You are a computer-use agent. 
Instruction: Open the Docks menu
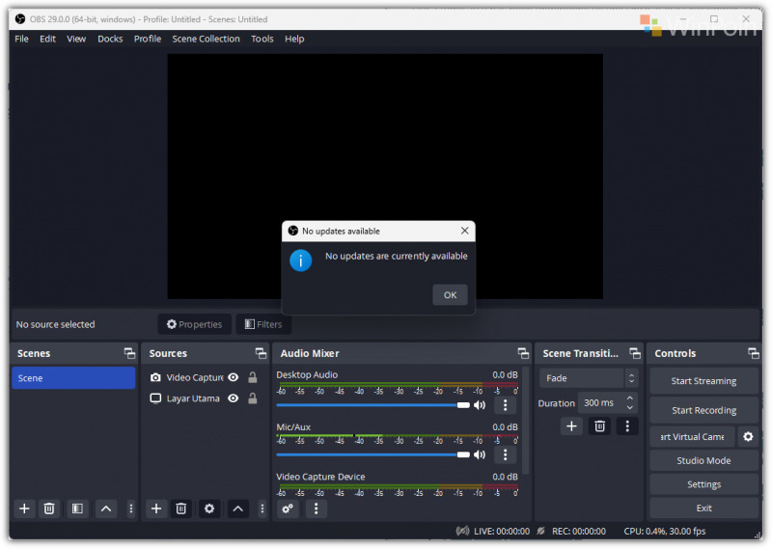pyautogui.click(x=110, y=39)
